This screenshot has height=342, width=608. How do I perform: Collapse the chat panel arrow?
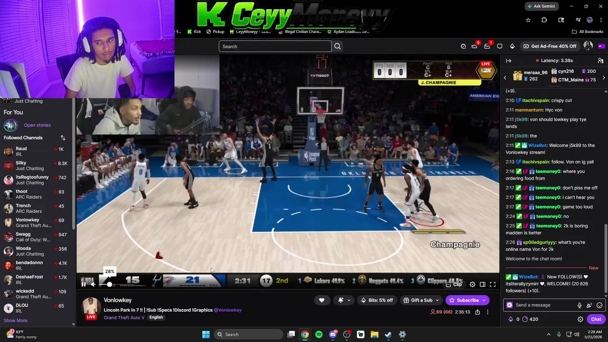pos(508,61)
